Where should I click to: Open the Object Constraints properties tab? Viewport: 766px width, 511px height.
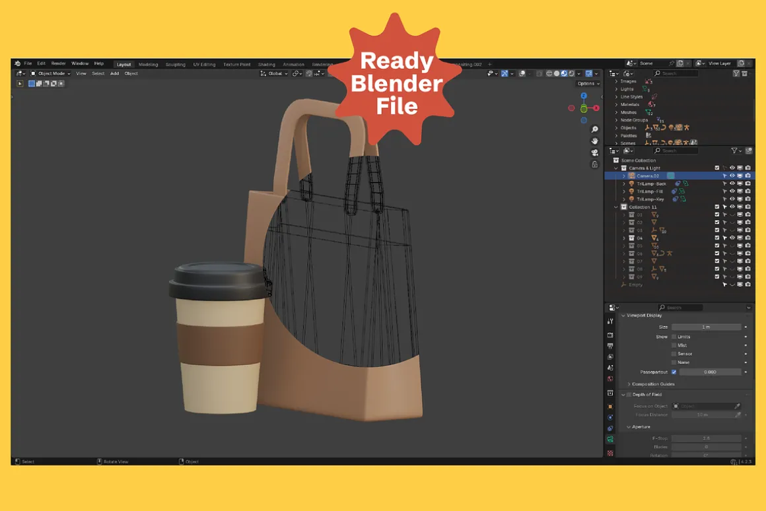pos(610,428)
